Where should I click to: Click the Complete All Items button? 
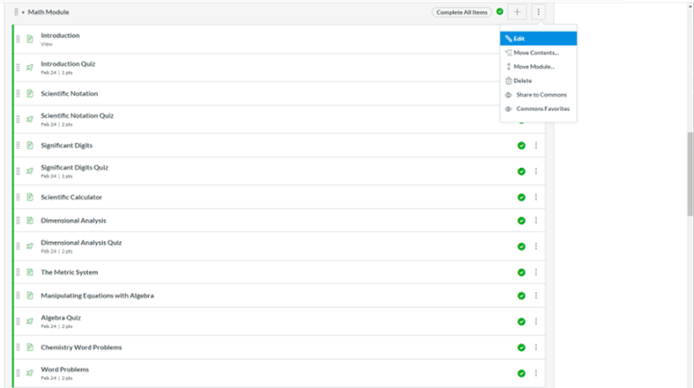[x=462, y=12]
